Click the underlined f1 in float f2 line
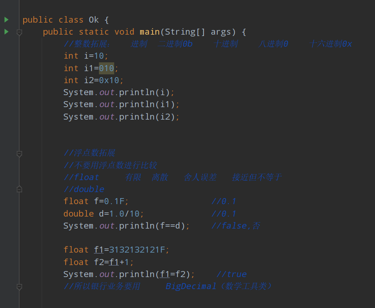 pos(114,262)
